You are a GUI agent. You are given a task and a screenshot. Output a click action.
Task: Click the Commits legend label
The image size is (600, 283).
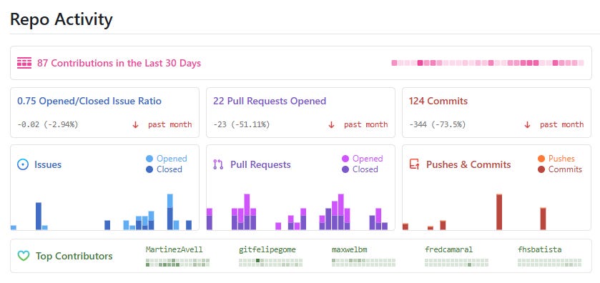coord(565,169)
